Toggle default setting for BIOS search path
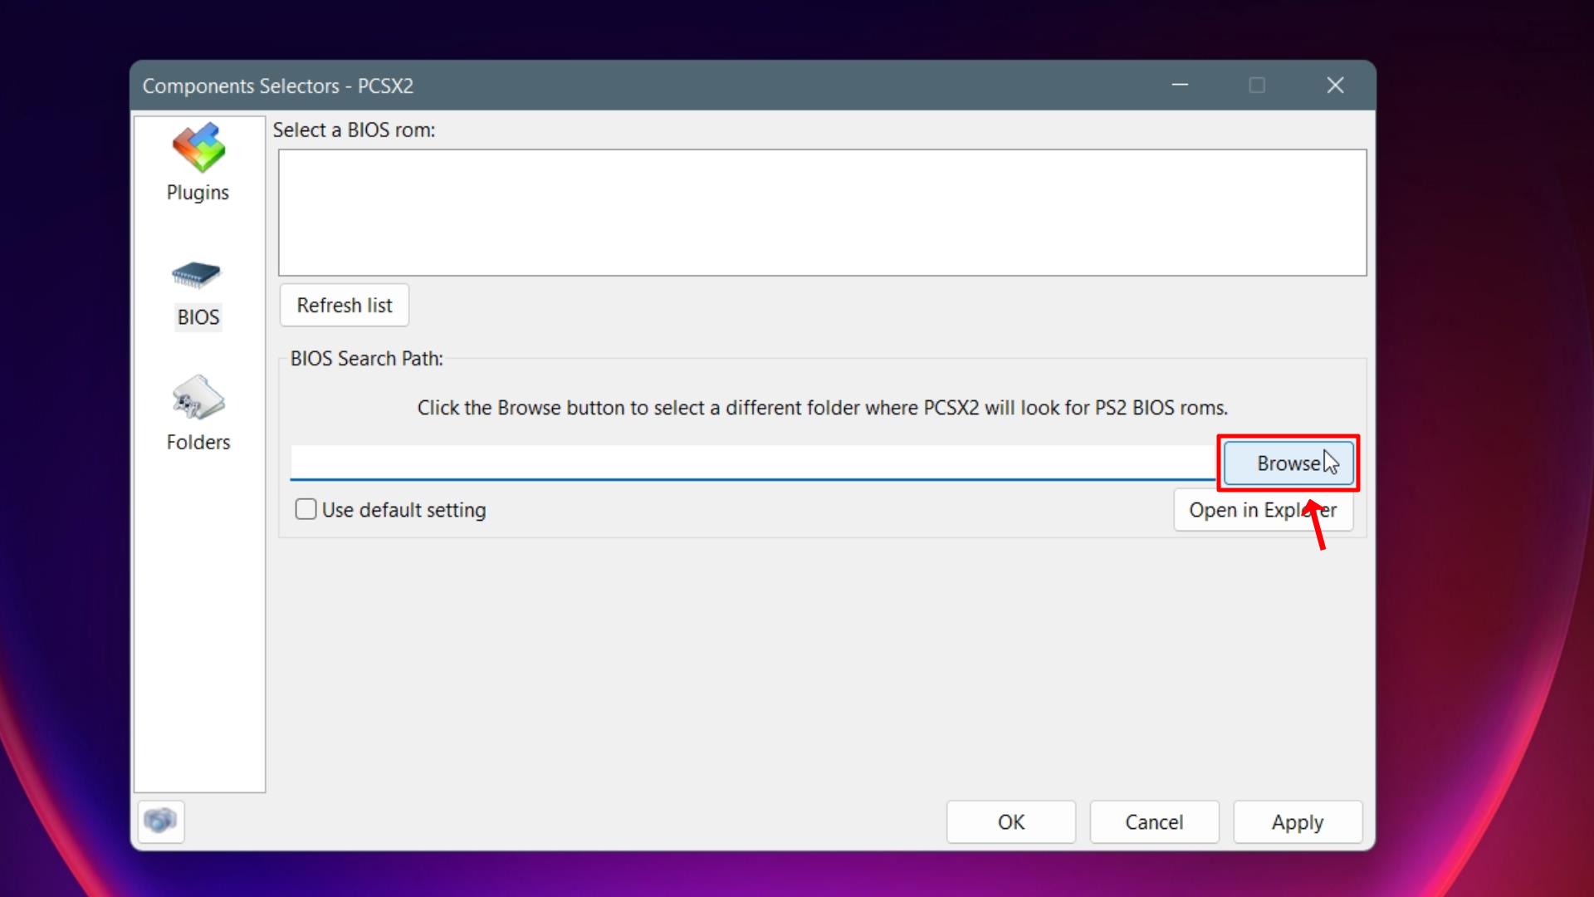The image size is (1594, 897). (x=306, y=509)
